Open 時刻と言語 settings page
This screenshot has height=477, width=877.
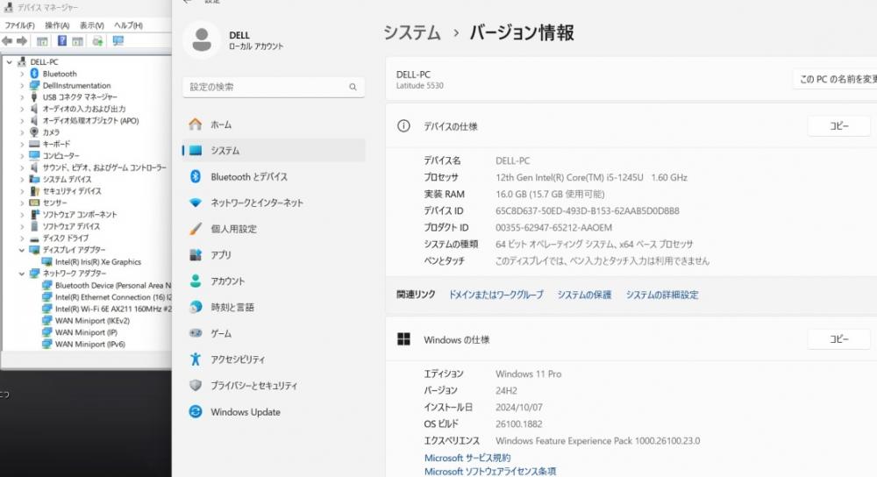[x=274, y=307]
